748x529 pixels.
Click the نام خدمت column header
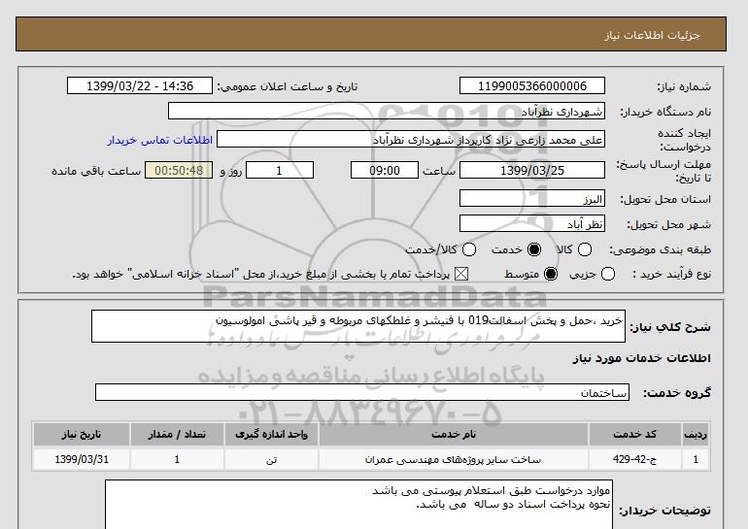pos(454,434)
